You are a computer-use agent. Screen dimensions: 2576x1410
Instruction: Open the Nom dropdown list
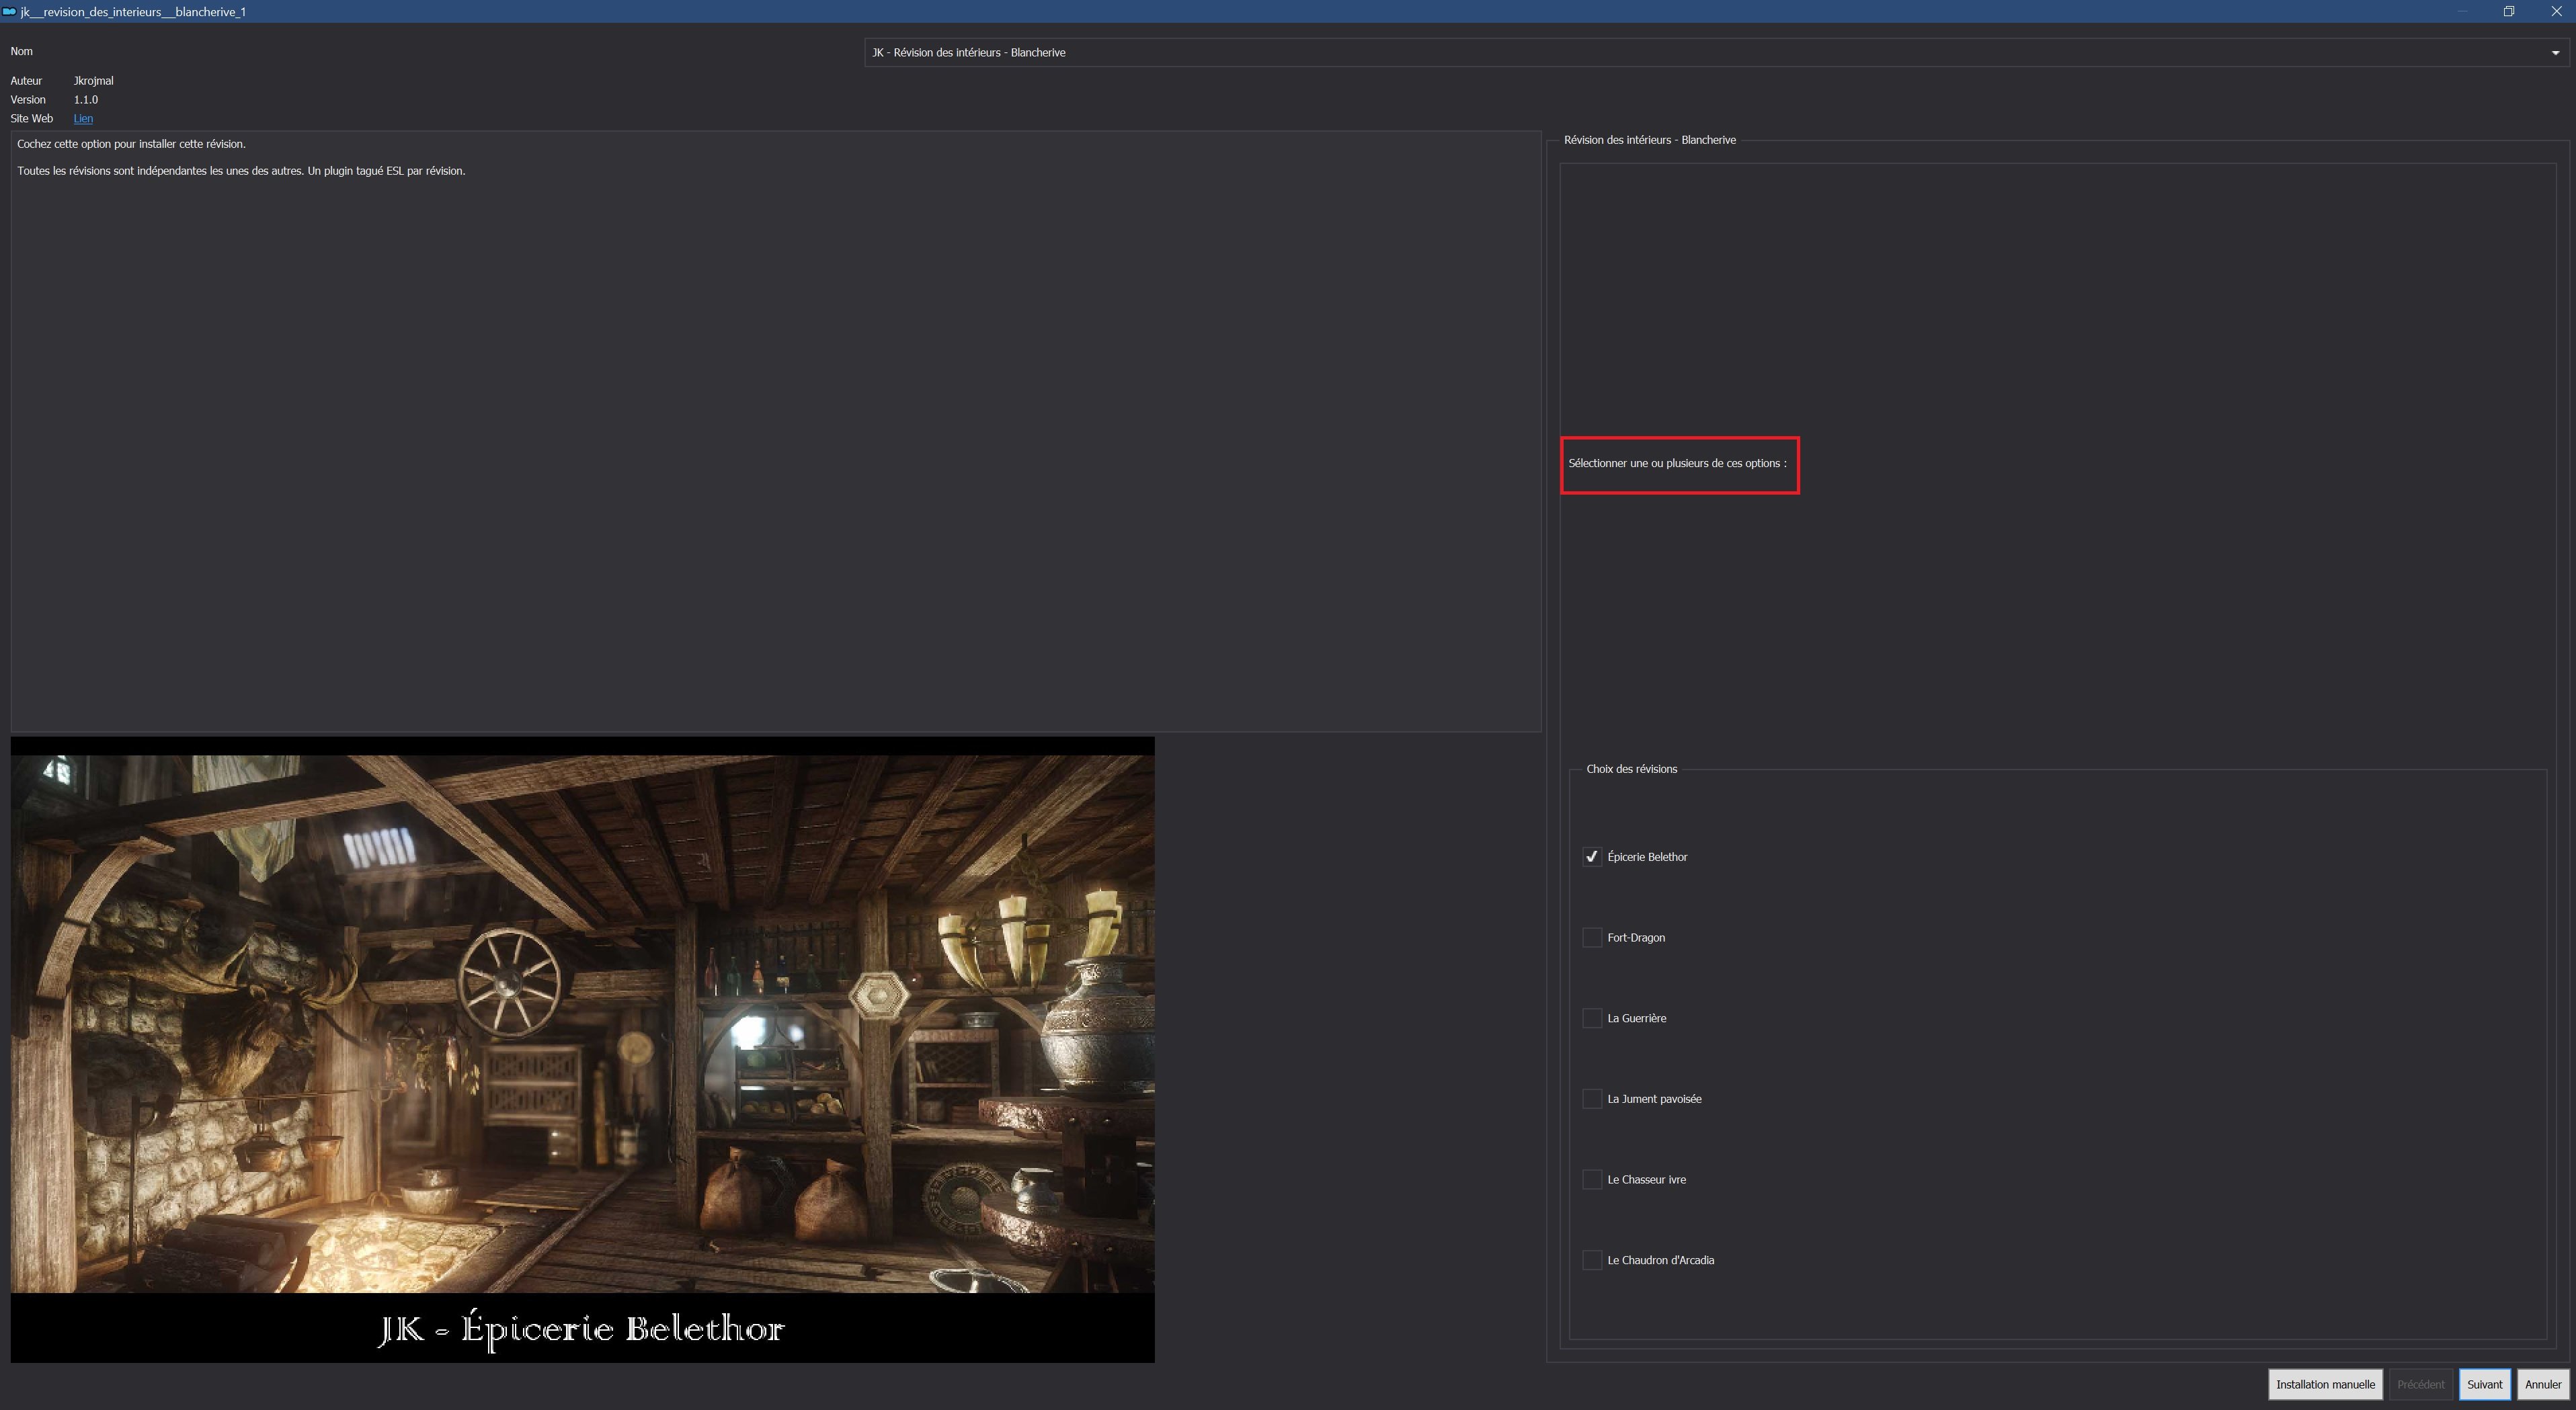[x=1716, y=52]
